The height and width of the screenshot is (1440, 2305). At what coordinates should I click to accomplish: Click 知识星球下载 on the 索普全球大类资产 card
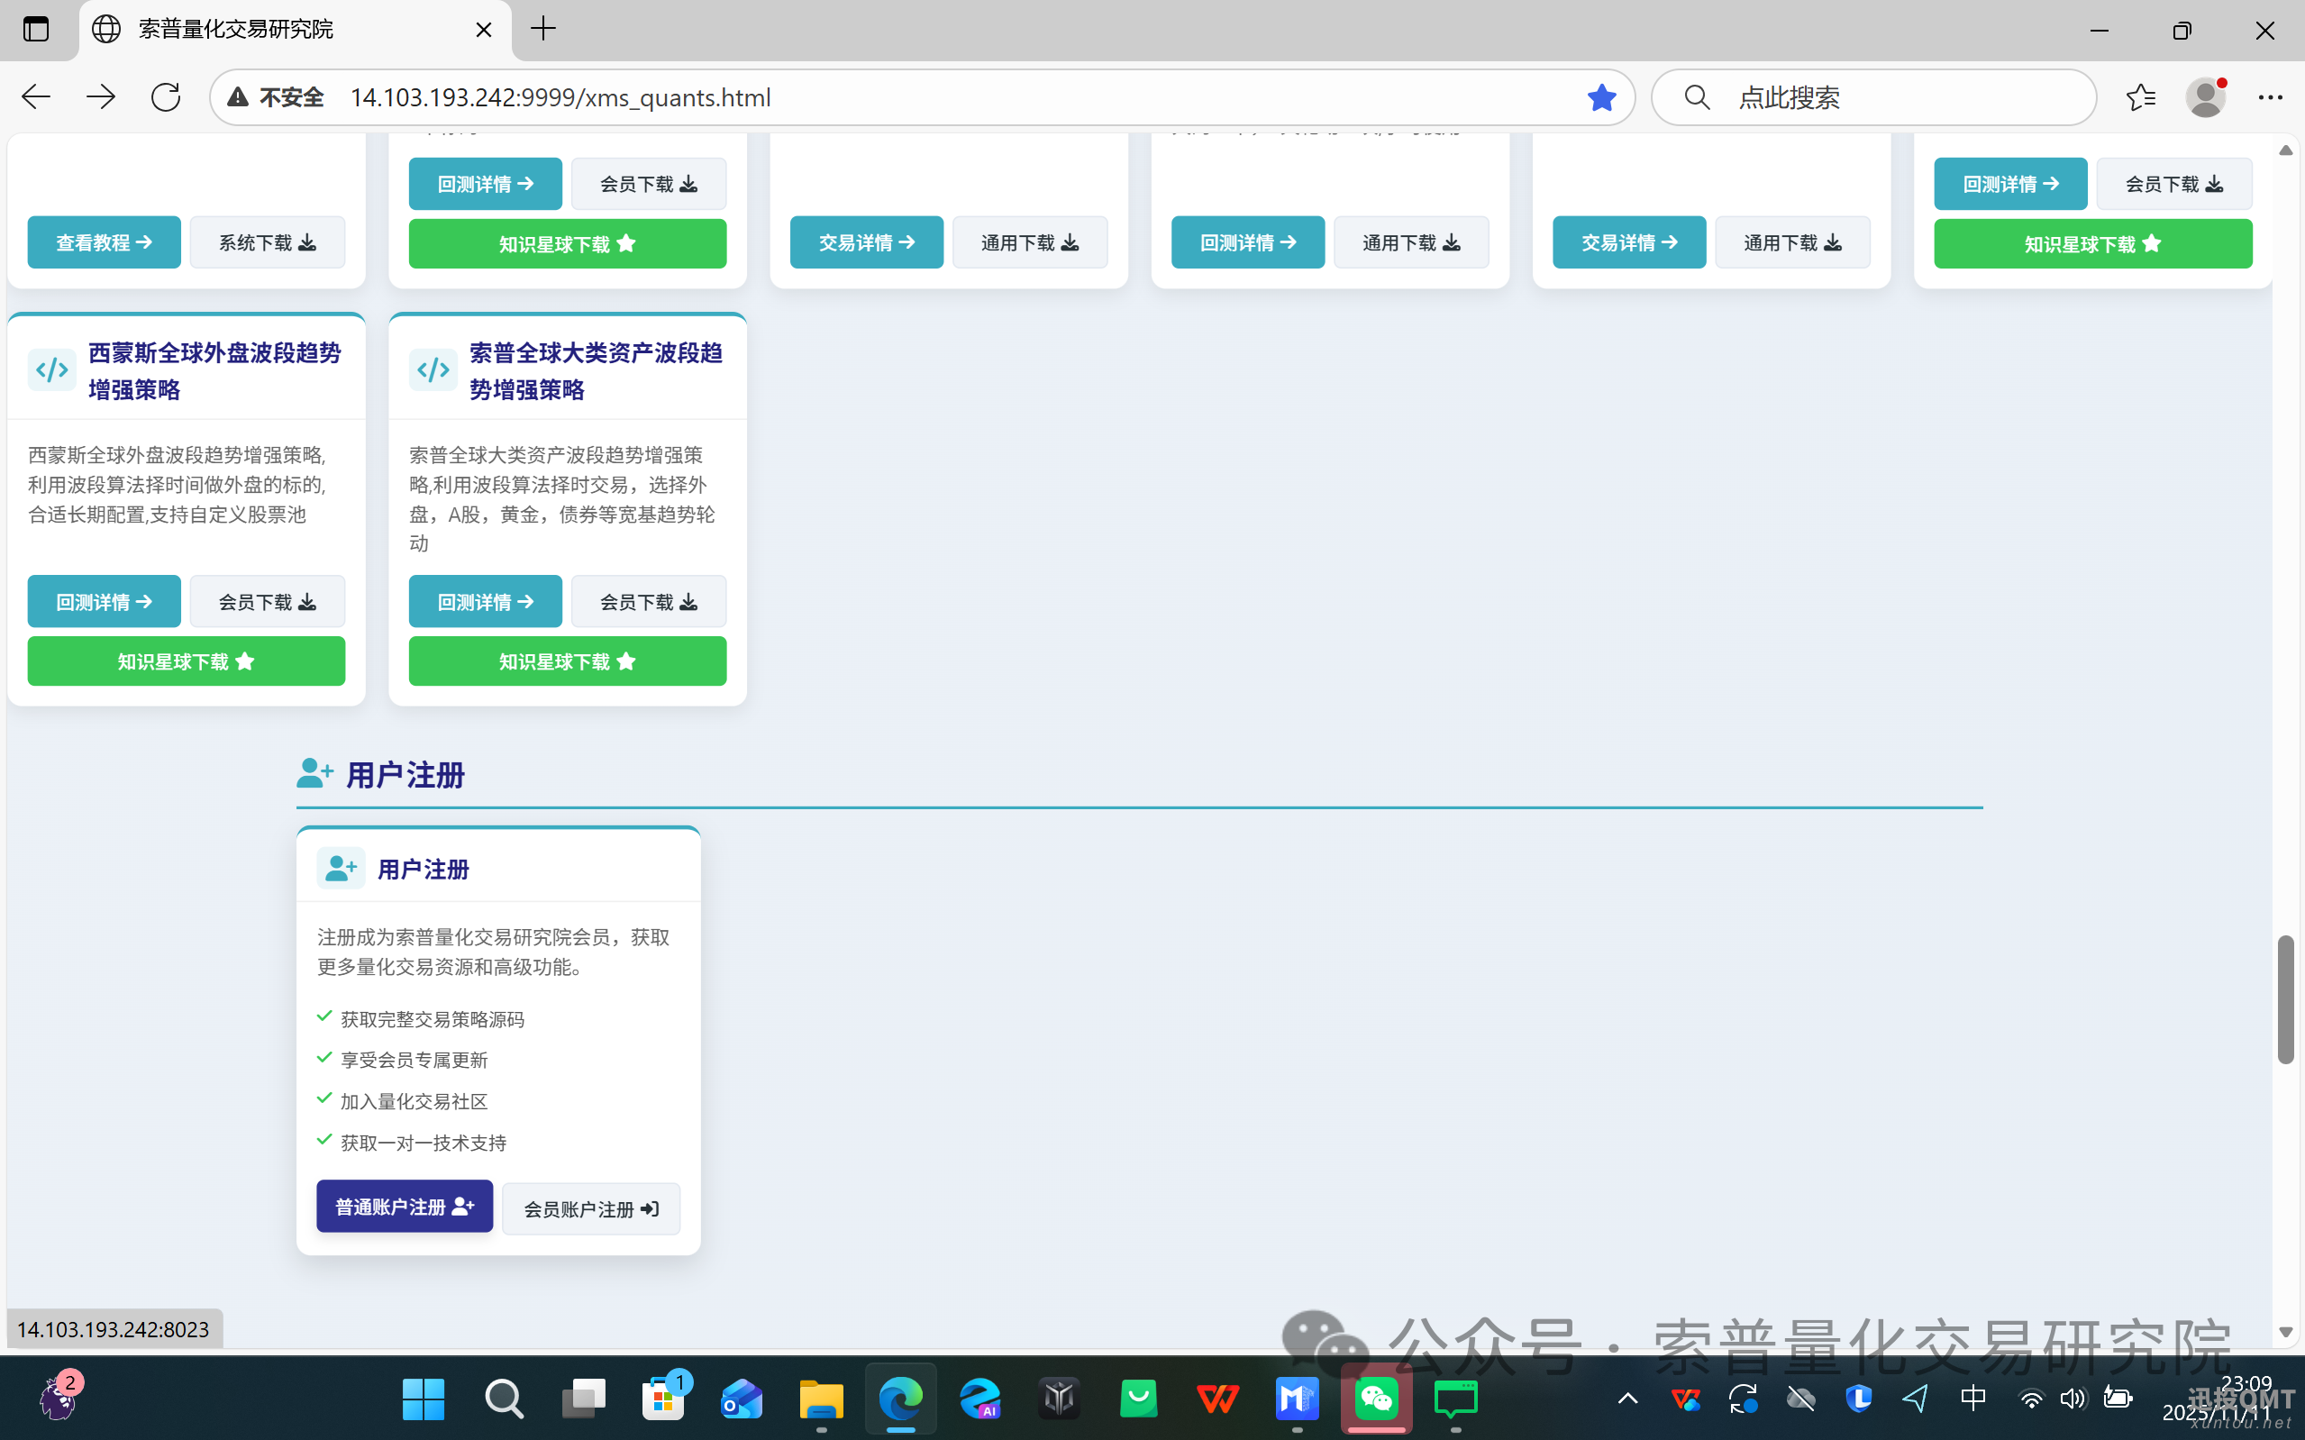pyautogui.click(x=568, y=661)
